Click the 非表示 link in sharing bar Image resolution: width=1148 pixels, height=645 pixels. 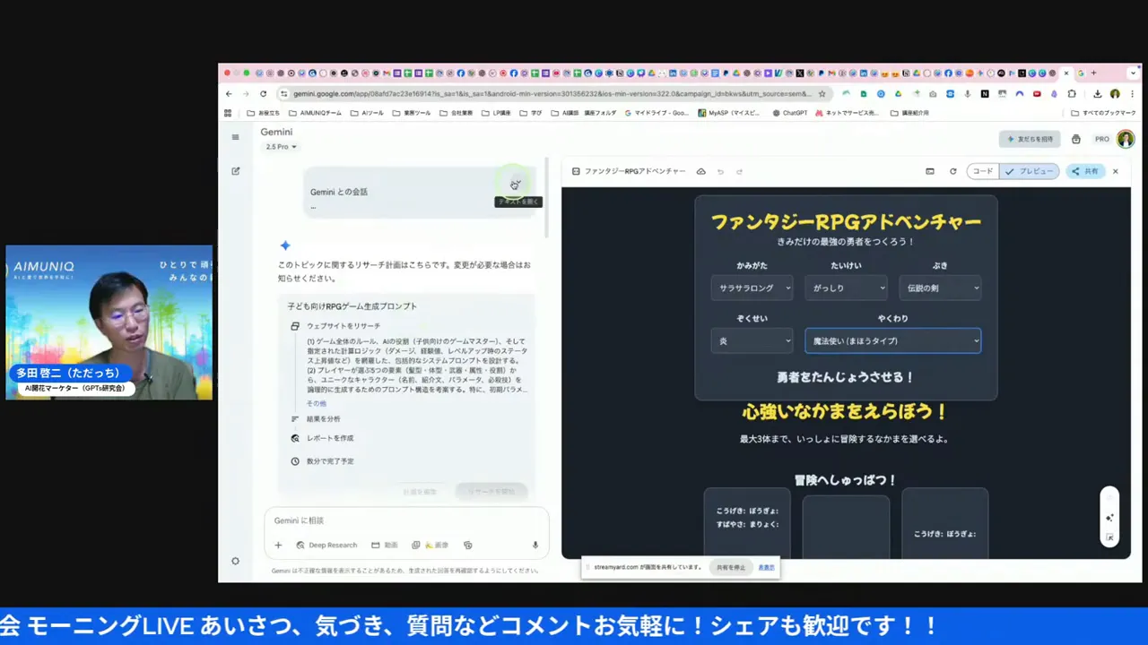pos(766,567)
